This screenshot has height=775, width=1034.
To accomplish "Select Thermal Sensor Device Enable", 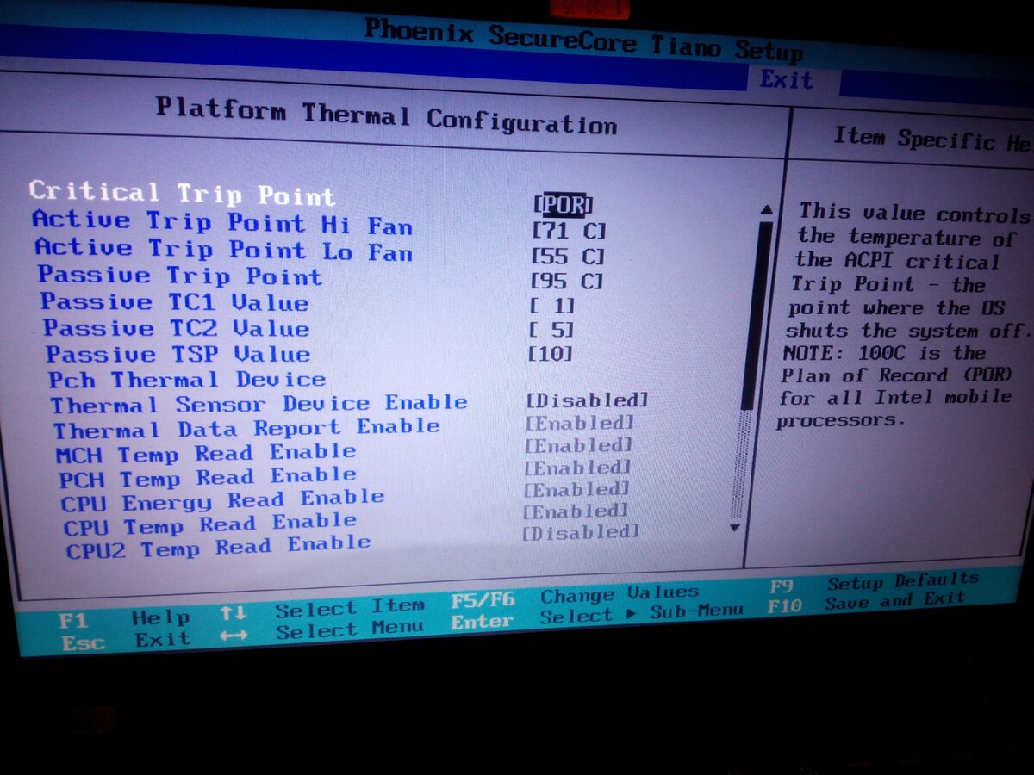I will (259, 404).
